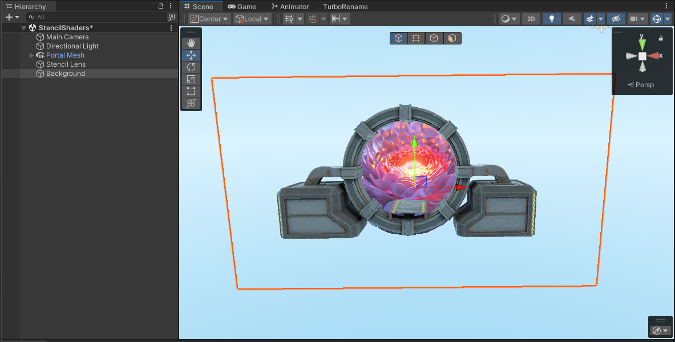Toggle scene lighting
The width and height of the screenshot is (675, 342).
tap(551, 18)
